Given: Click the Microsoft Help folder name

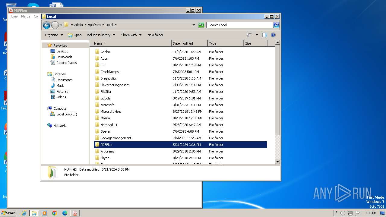Looking at the screenshot, I should coord(111,112).
